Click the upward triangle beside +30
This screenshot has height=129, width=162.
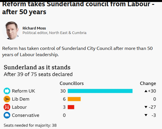point(146,91)
